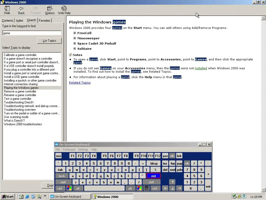Open the Related Topics link
This screenshot has width=266, height=200.
(x=80, y=83)
